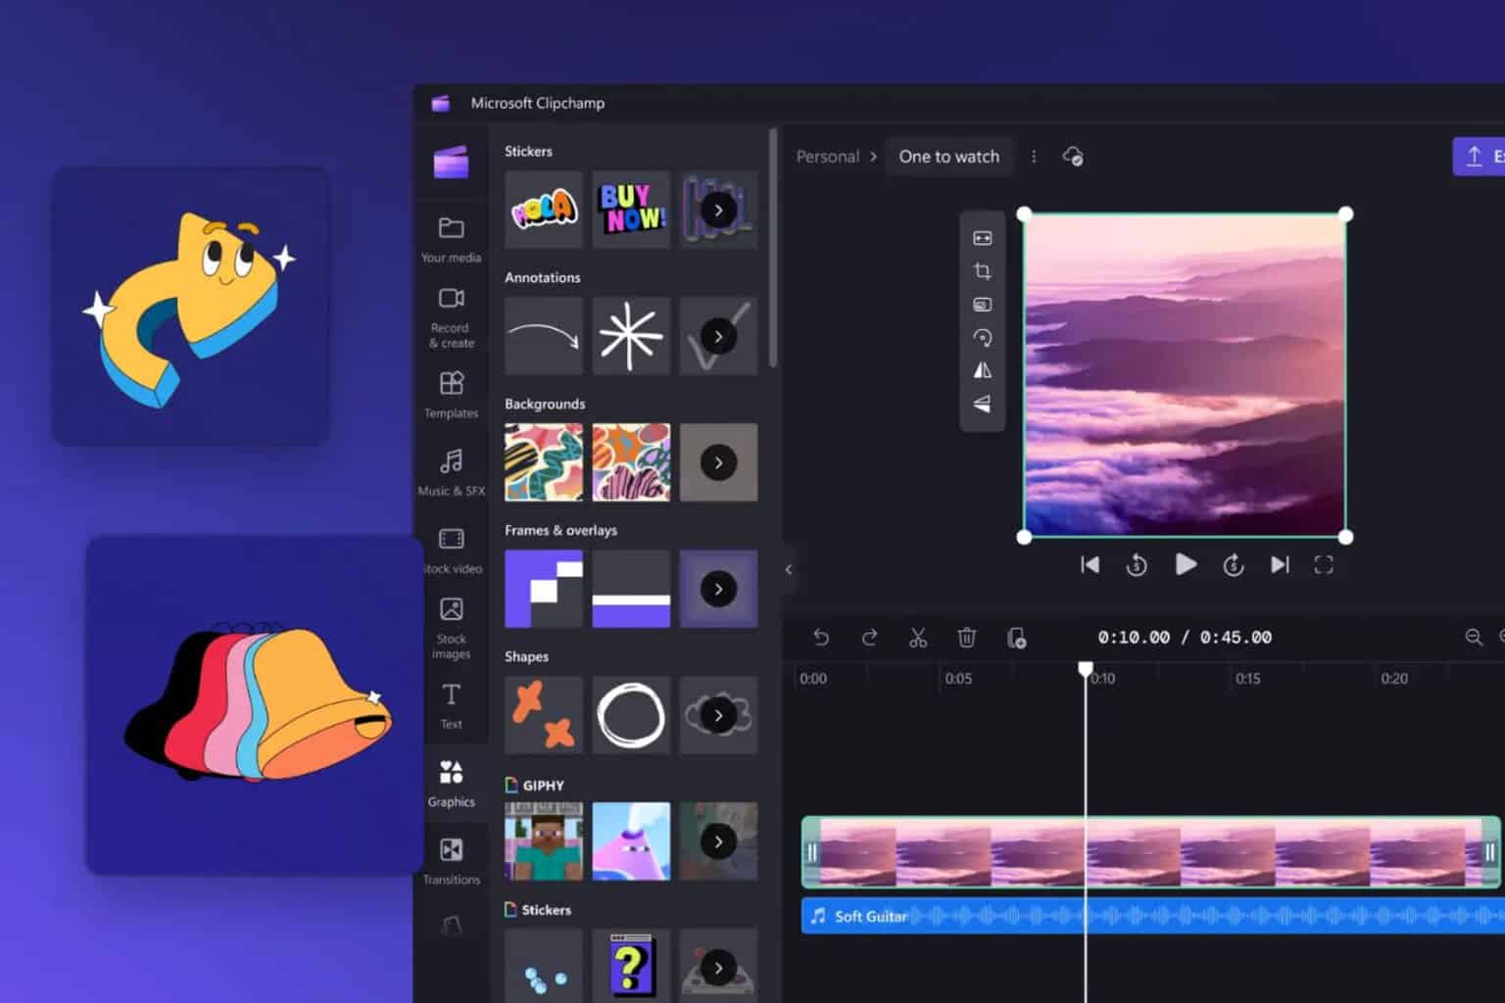Choose the curved arrow annotation
Viewport: 1505px width, 1003px height.
[544, 336]
